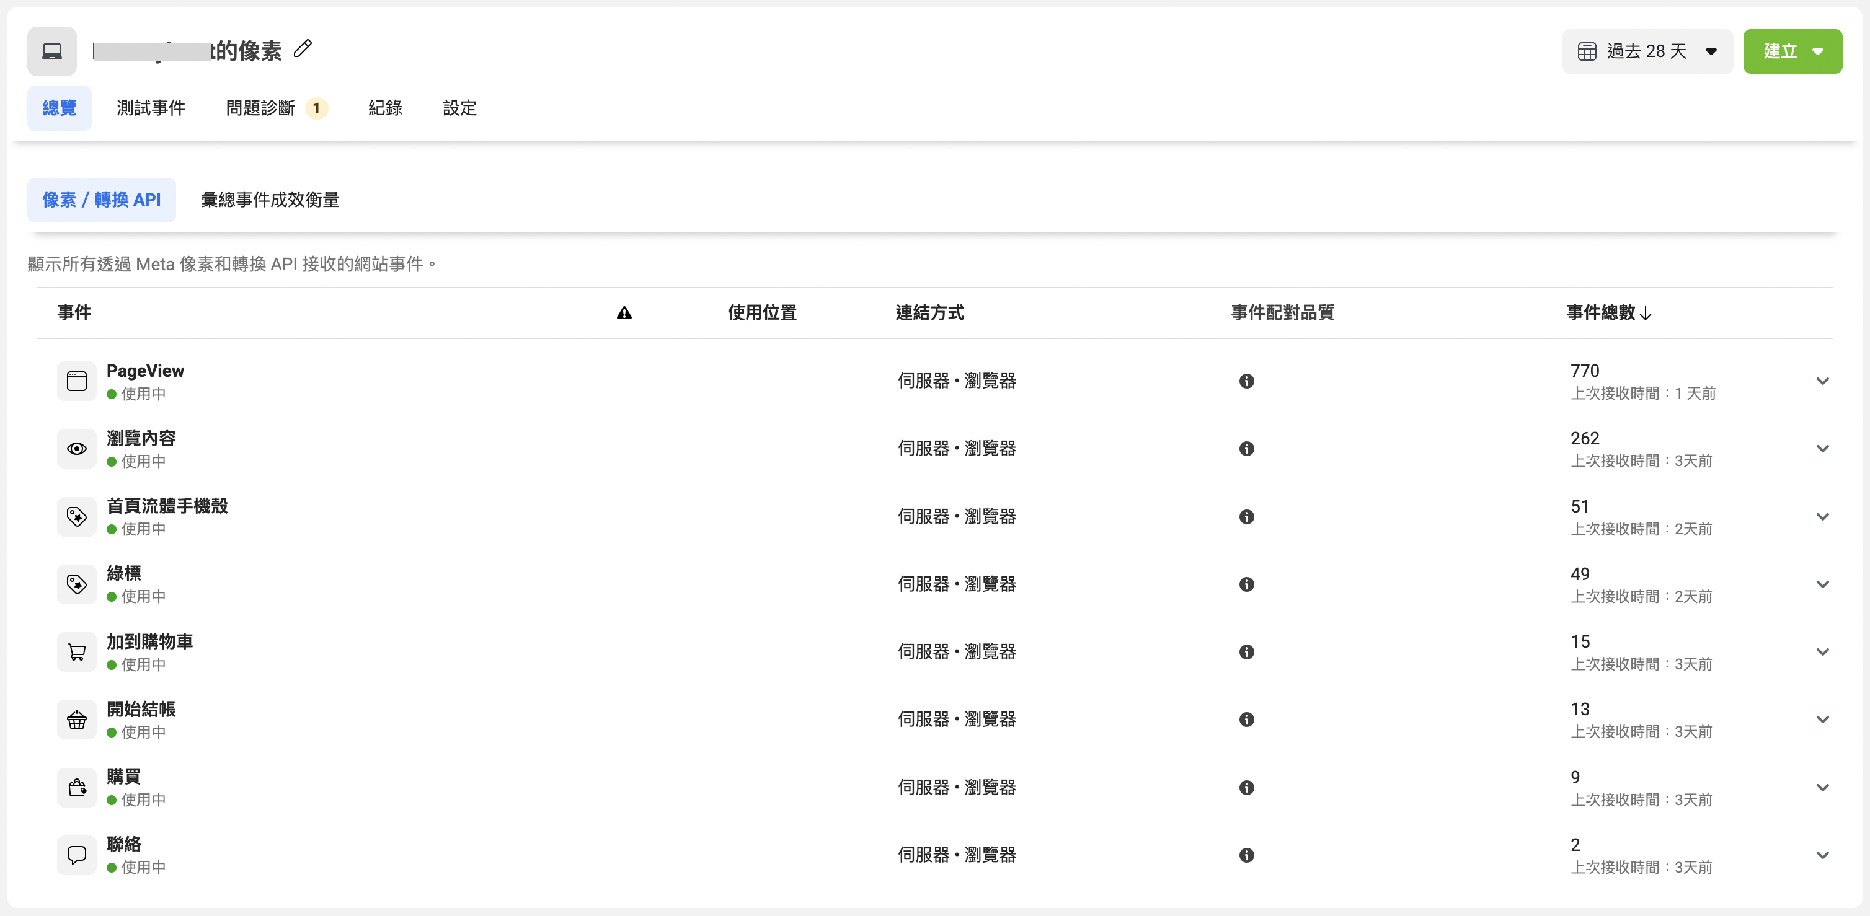Screen dimensions: 1870x916
Task: Click the shopping bag icon for 購買
Action: pyautogui.click(x=77, y=788)
